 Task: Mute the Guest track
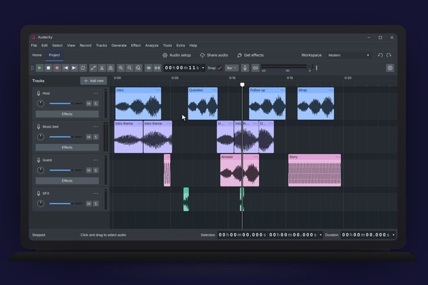pos(88,170)
